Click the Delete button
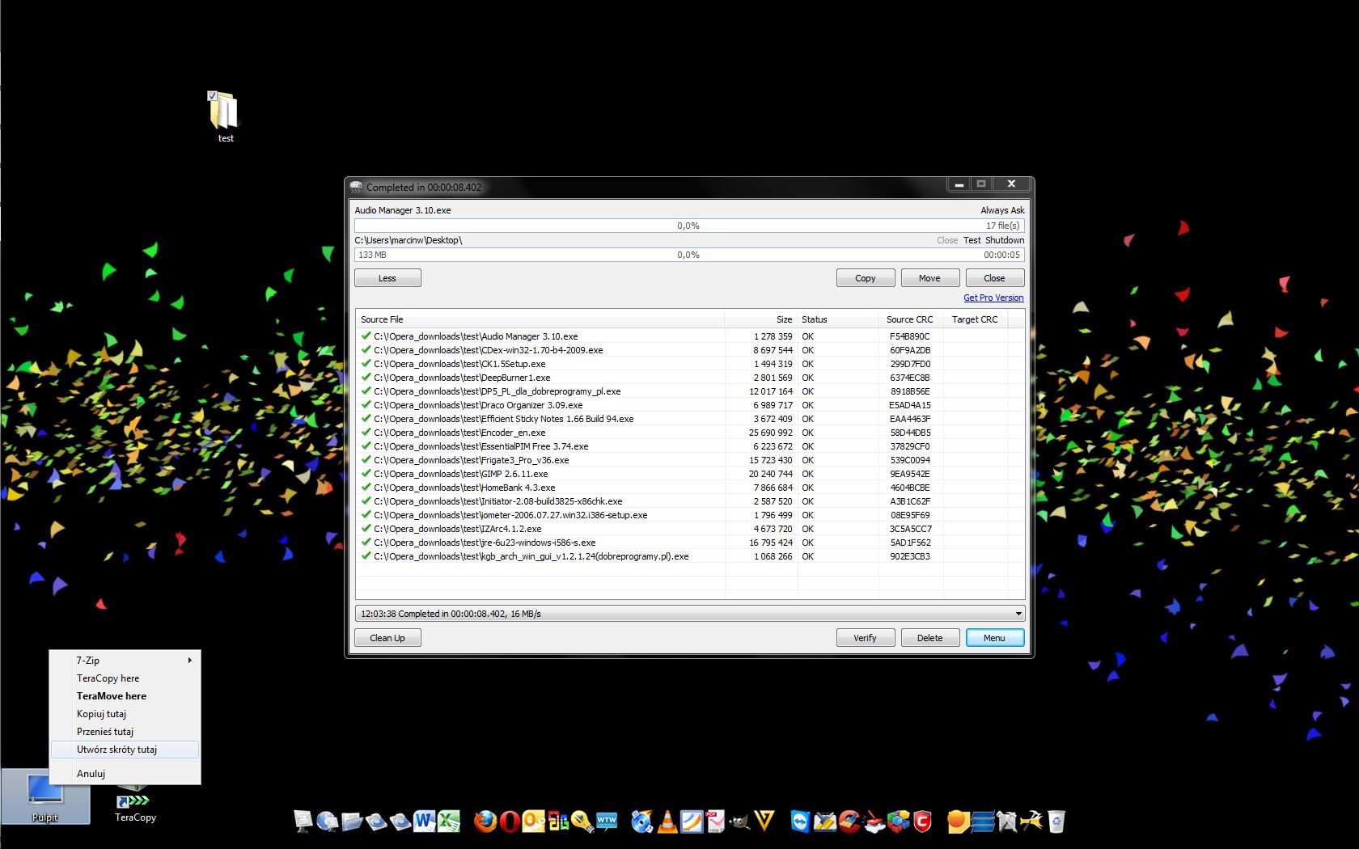Screen dimensions: 1359x849 coord(929,638)
